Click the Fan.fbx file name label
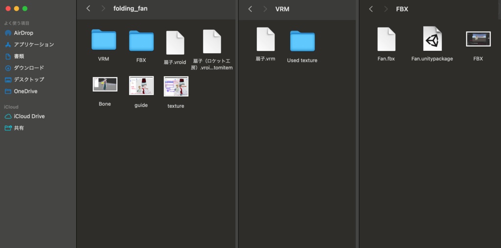 [386, 59]
